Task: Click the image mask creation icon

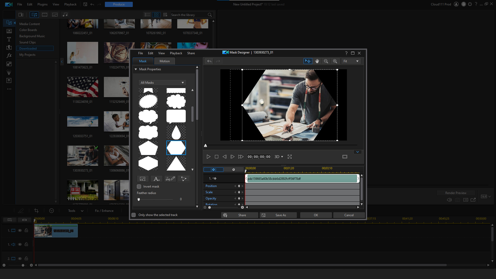Action: tap(143, 179)
